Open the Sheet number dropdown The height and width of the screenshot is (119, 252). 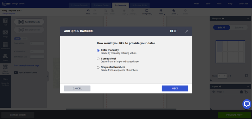coord(222,76)
